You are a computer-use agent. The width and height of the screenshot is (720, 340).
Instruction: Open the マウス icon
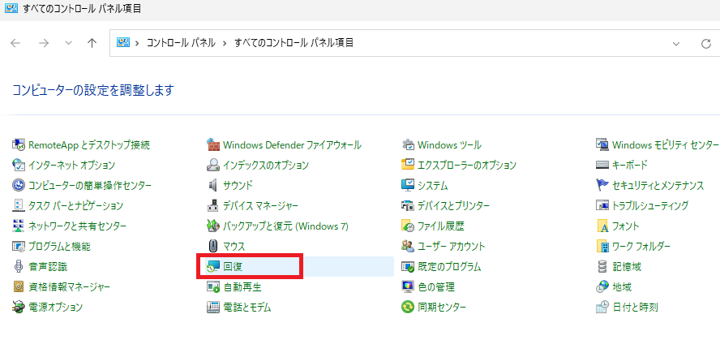tap(213, 246)
